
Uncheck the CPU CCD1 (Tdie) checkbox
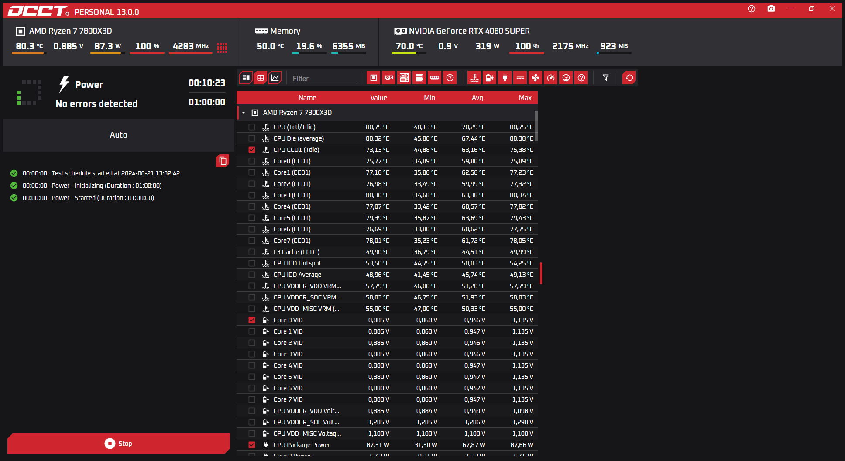pos(252,150)
